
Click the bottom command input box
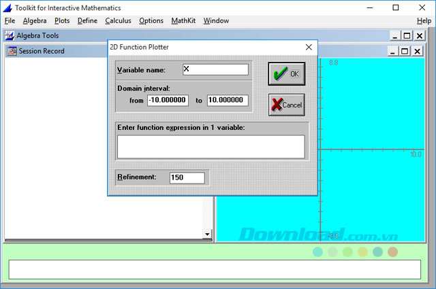tap(215, 269)
